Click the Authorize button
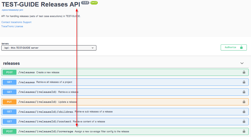 234,47
